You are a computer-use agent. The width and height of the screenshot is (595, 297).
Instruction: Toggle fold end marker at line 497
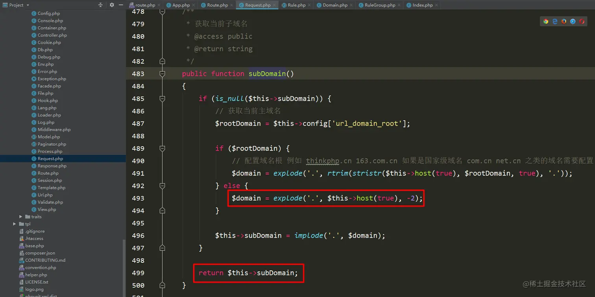click(162, 248)
